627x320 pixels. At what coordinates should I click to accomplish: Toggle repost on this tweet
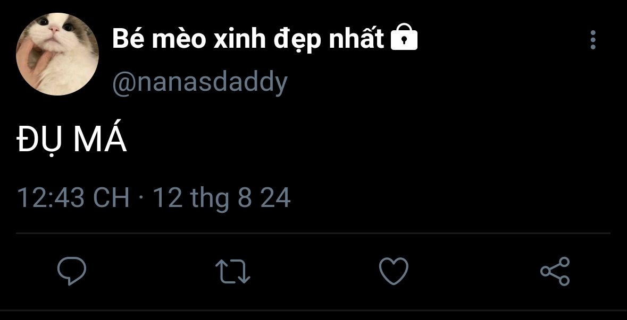coord(233,271)
